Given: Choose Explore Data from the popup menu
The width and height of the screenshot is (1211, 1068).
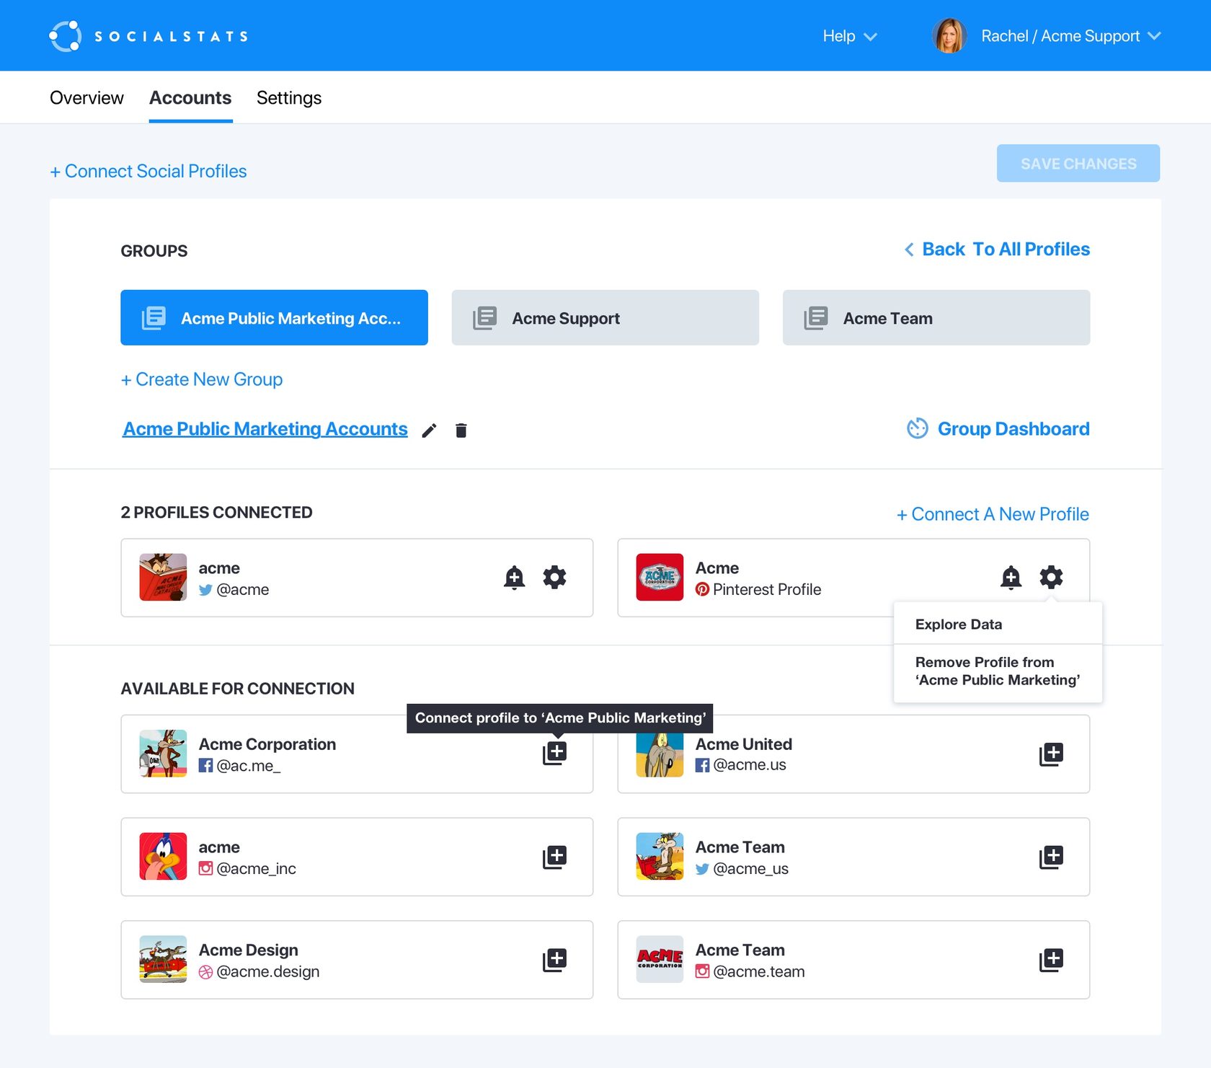Looking at the screenshot, I should (x=958, y=625).
